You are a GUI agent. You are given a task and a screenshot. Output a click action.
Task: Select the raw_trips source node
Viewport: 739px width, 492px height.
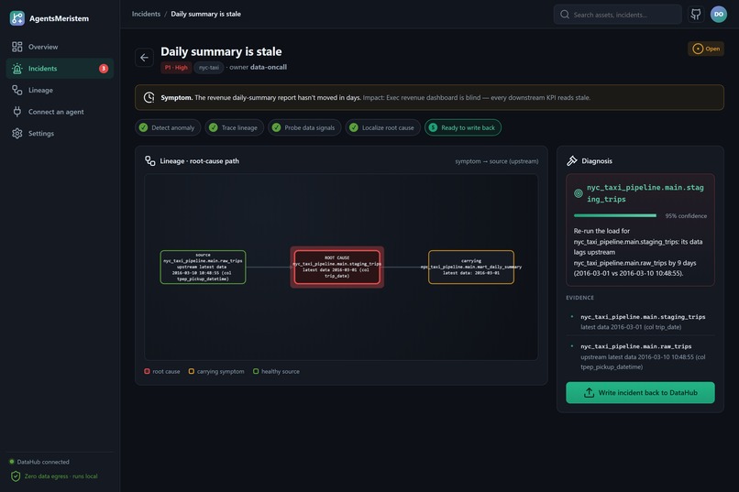(x=203, y=267)
